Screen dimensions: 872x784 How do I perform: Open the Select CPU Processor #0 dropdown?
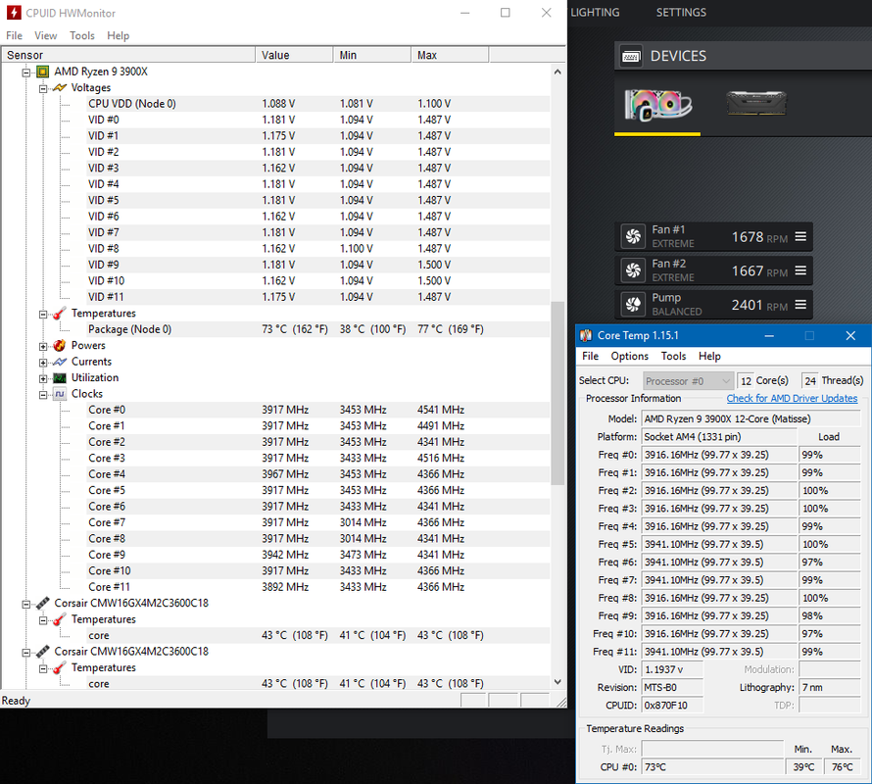click(688, 381)
